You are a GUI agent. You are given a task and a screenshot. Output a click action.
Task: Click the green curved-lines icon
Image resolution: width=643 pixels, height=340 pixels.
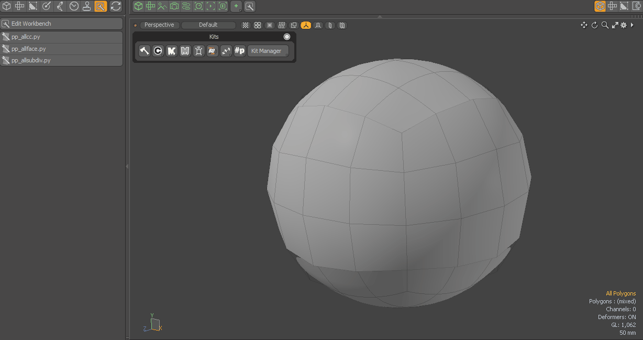(x=186, y=6)
